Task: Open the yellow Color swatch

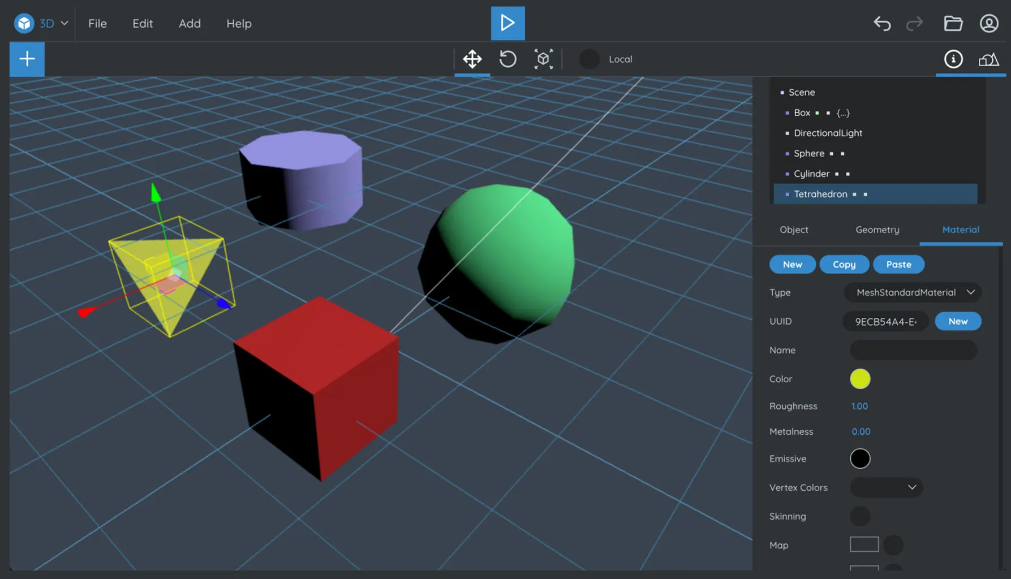Action: click(x=860, y=379)
